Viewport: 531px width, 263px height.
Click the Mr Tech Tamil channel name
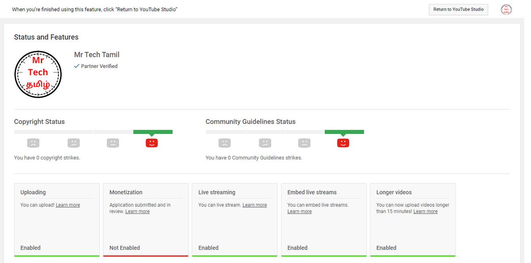[97, 55]
